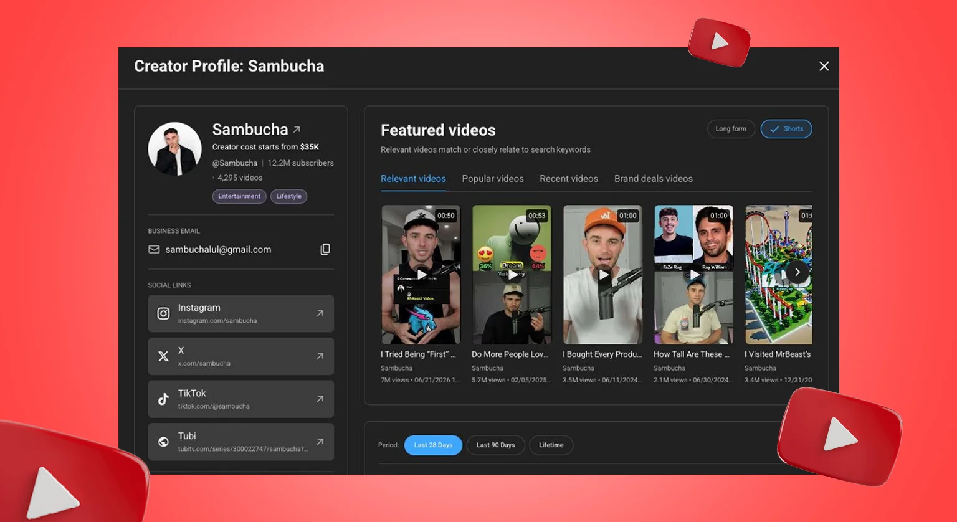This screenshot has width=957, height=522.
Task: Click the Tubi globe icon
Action: pos(163,442)
